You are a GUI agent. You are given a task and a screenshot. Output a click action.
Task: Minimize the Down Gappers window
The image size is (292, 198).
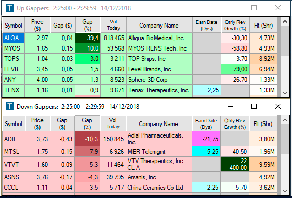[x=231, y=106]
